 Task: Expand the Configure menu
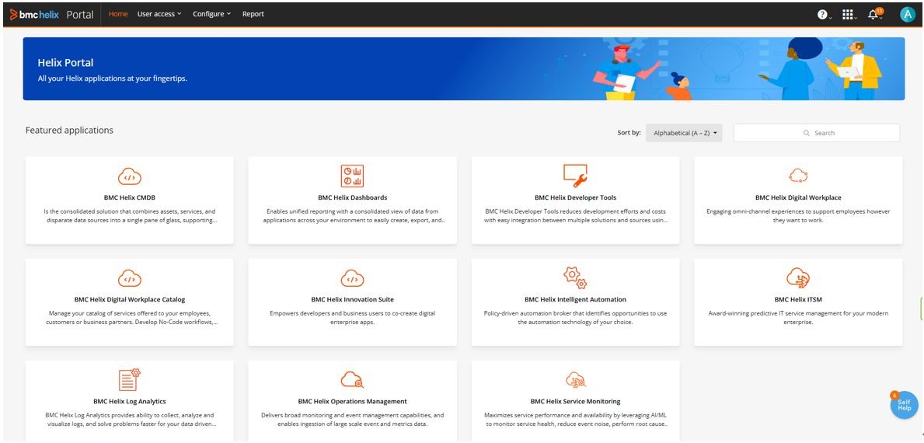click(x=211, y=14)
